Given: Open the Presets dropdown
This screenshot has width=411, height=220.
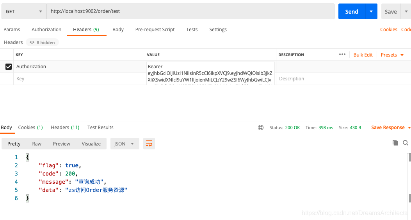Looking at the screenshot, I should tap(392, 55).
